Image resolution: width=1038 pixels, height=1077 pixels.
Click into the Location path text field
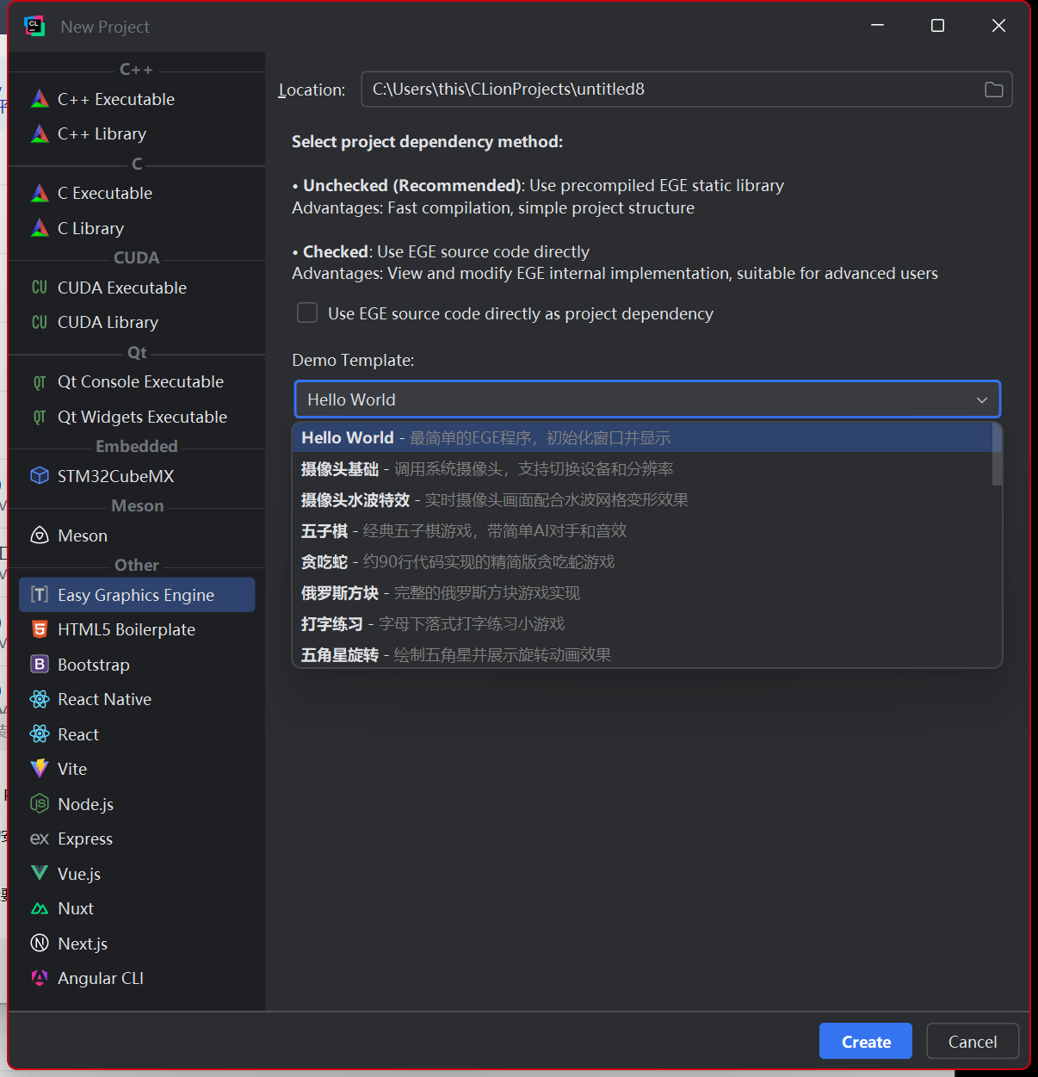(671, 90)
